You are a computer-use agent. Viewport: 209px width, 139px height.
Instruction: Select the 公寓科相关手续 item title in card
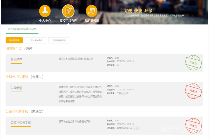coord(21,123)
